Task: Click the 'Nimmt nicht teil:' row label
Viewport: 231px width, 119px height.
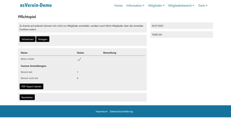Action: (29, 78)
